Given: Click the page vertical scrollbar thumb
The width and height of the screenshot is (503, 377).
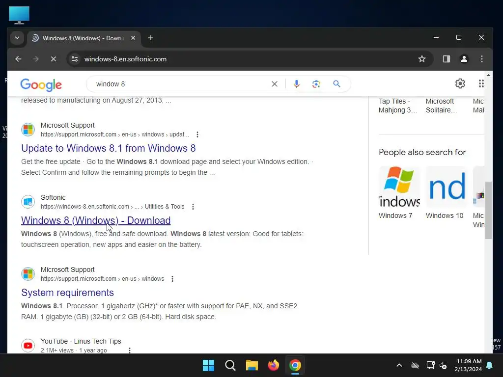Looking at the screenshot, I should click(x=488, y=210).
